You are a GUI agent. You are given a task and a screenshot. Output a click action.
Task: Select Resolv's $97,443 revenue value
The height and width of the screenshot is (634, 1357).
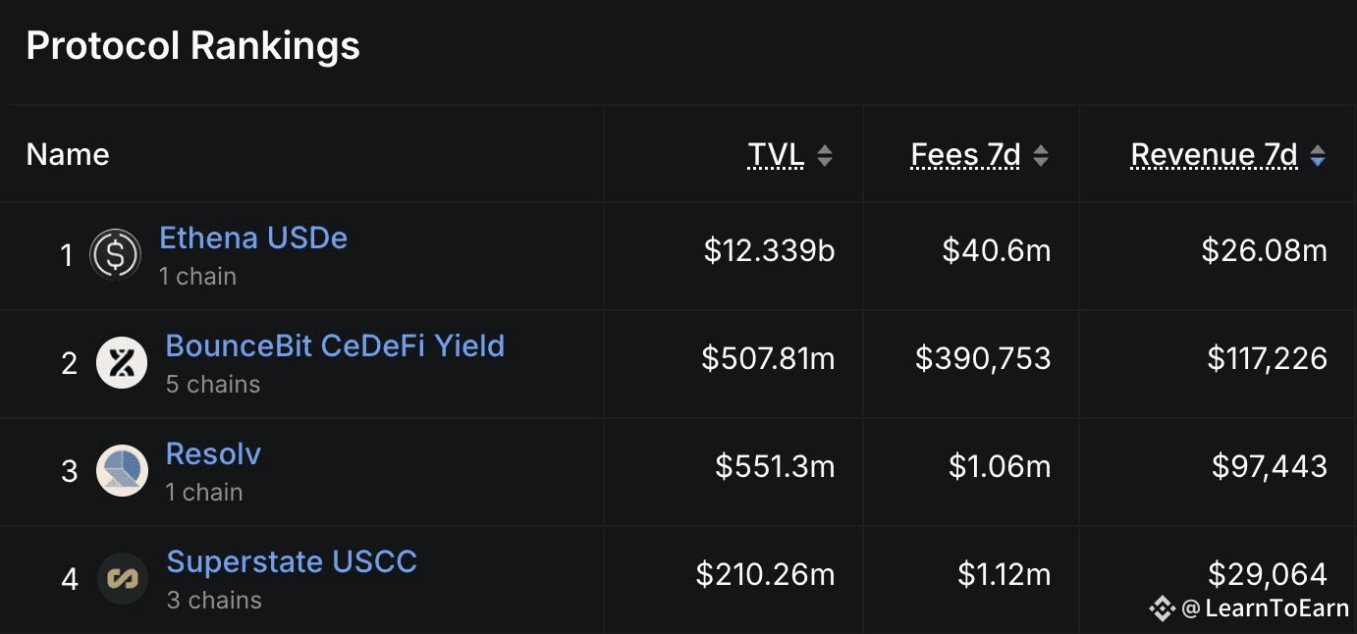tap(1269, 466)
